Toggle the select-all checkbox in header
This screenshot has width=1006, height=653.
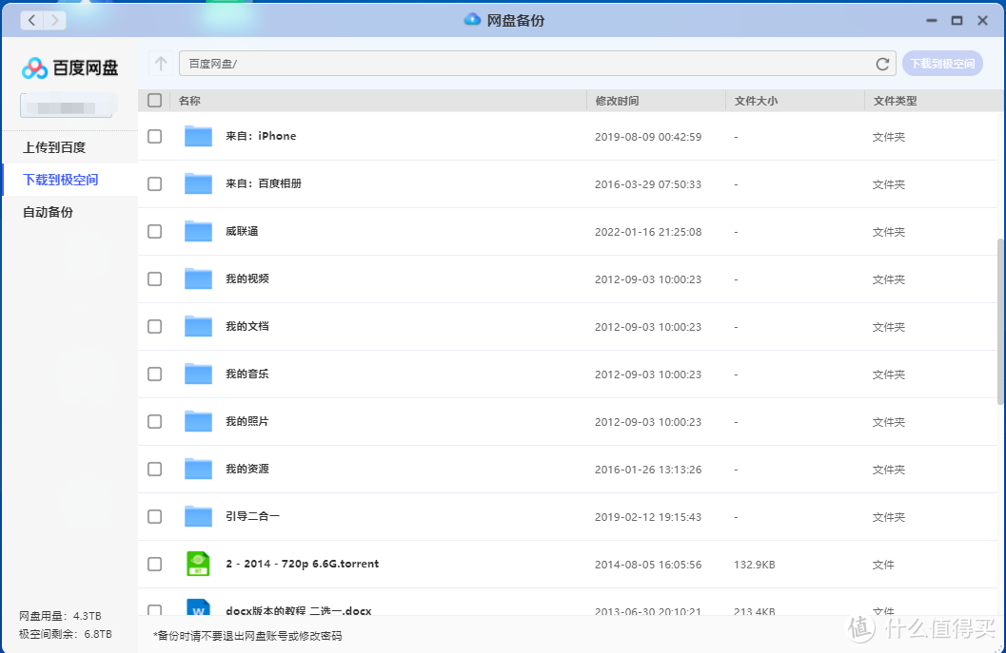(155, 101)
